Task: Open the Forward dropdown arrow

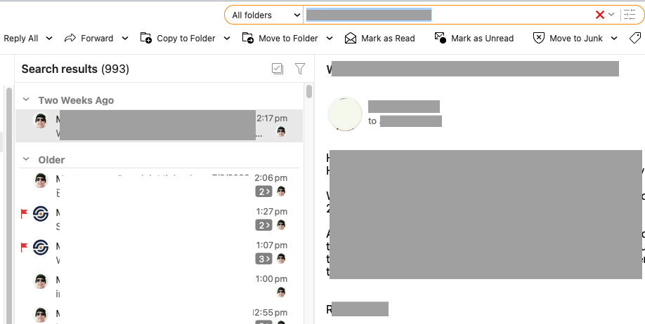Action: tap(125, 39)
